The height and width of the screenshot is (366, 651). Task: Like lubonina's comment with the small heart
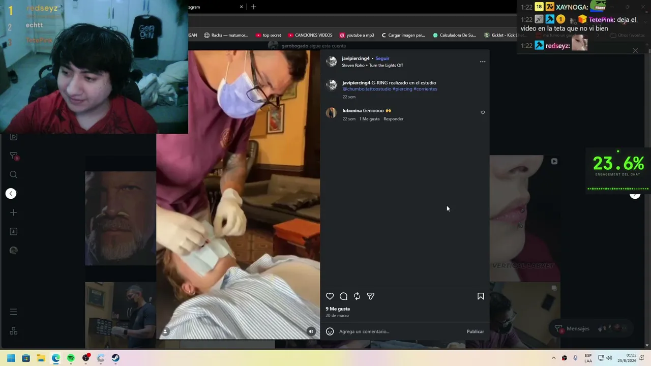pos(483,112)
